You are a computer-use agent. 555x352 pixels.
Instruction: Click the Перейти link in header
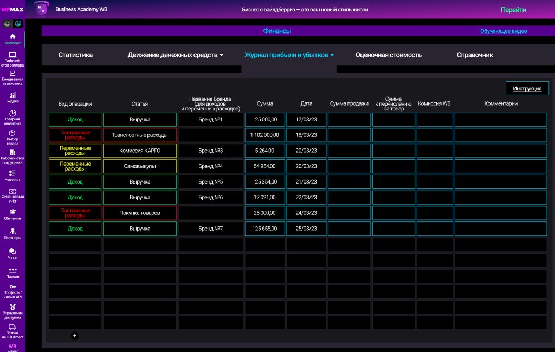tap(513, 10)
